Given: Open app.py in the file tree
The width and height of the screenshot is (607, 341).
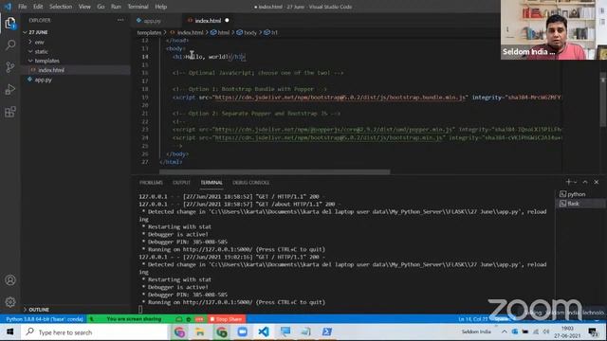Looking at the screenshot, I should point(44,80).
